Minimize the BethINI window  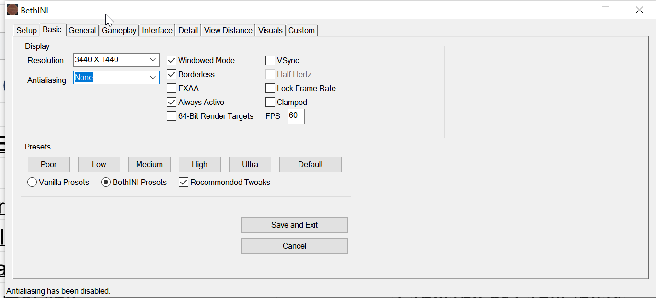572,10
